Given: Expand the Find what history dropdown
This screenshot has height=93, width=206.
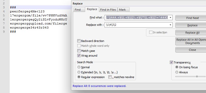Looking at the screenshot, I should [171, 18].
